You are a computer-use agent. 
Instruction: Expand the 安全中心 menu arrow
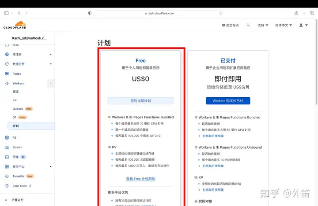51,166
